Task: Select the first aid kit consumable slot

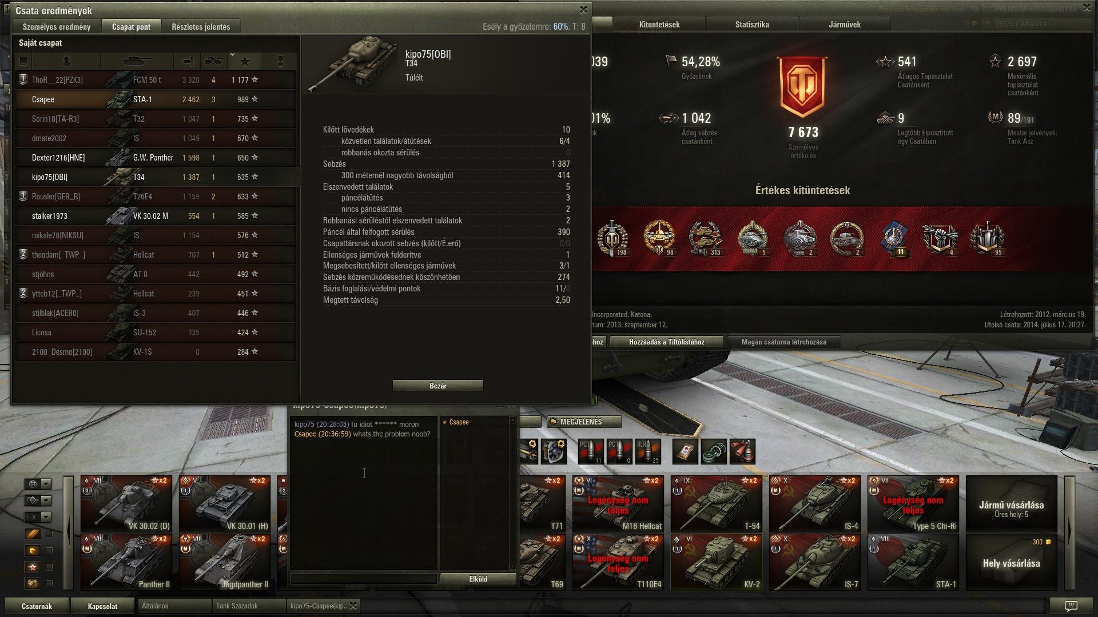Action: (x=685, y=451)
